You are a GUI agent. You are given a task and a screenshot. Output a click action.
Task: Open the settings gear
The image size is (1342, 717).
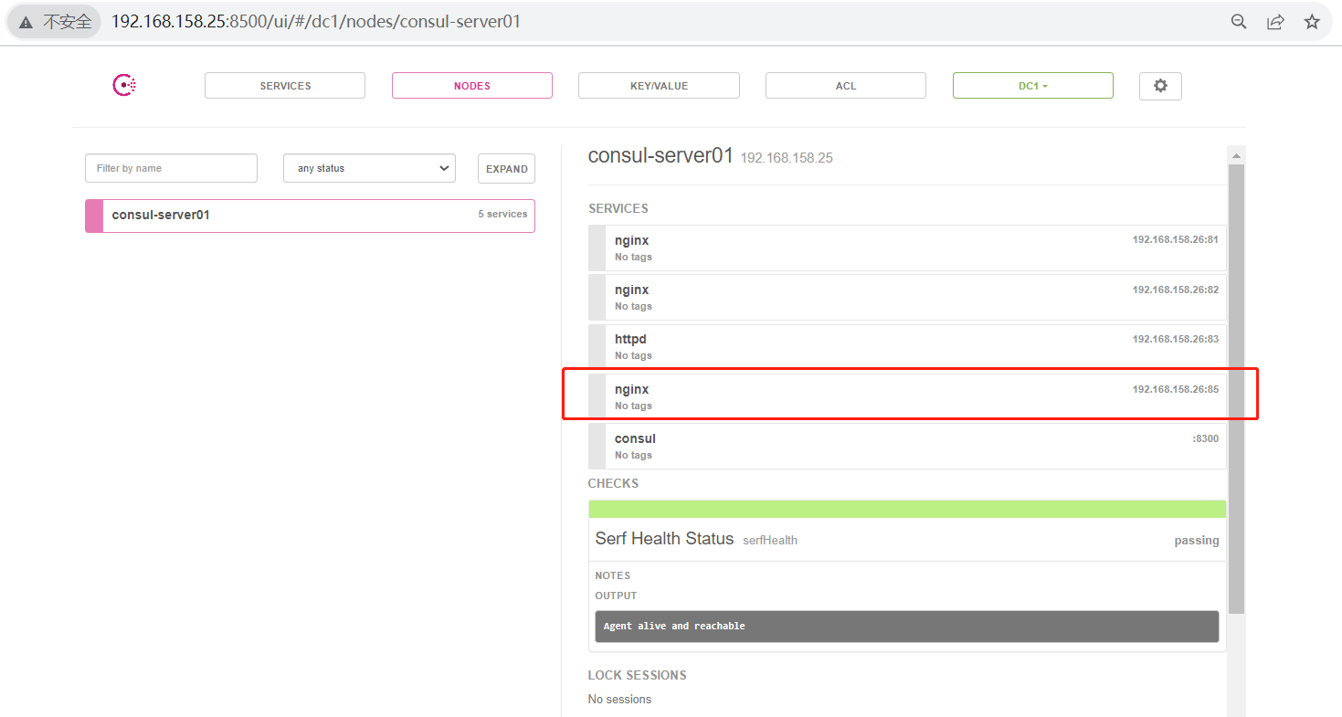pos(1160,85)
